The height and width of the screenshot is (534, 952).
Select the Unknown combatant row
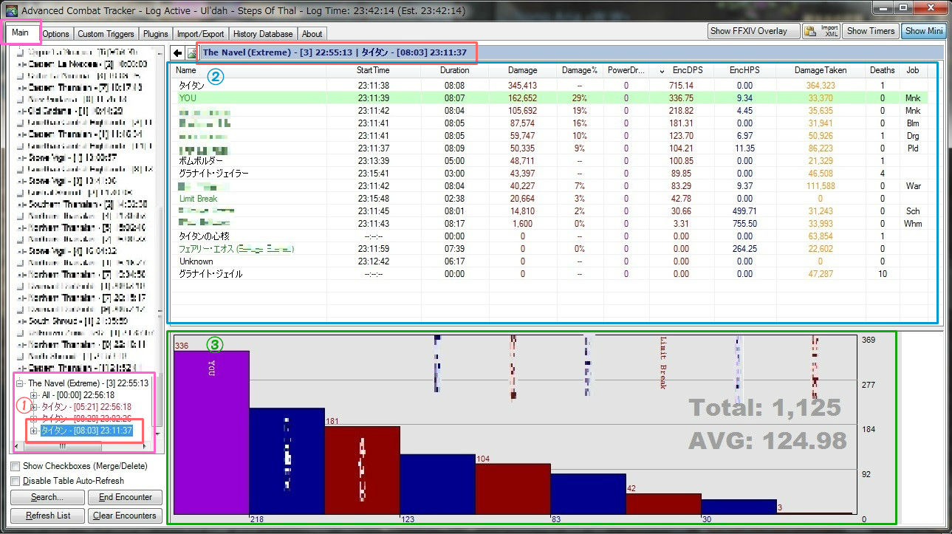click(x=551, y=261)
